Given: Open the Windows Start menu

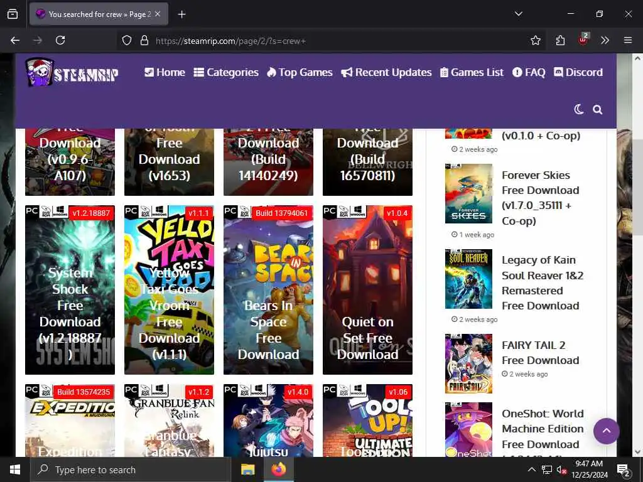Looking at the screenshot, I should pos(15,469).
